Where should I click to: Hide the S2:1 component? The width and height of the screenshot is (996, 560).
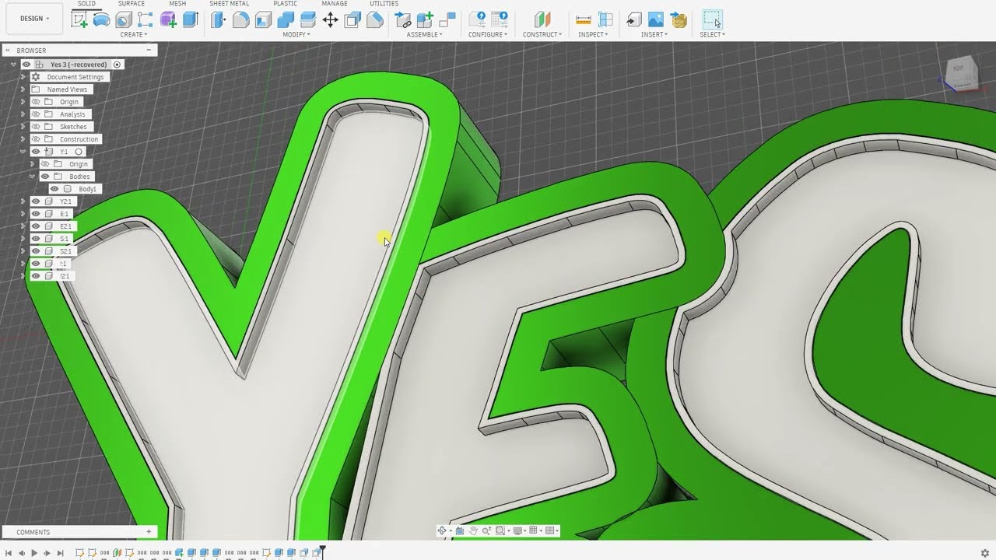point(36,251)
